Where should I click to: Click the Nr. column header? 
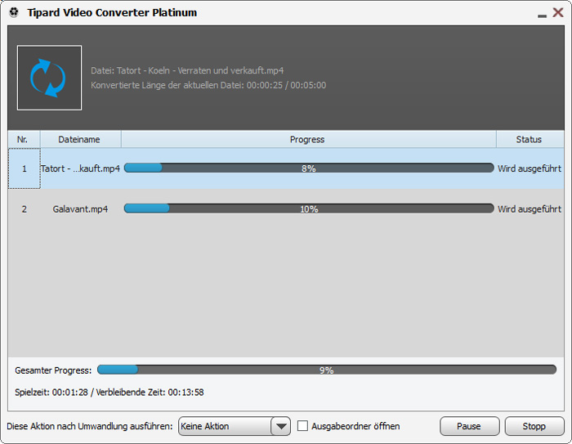(x=24, y=140)
